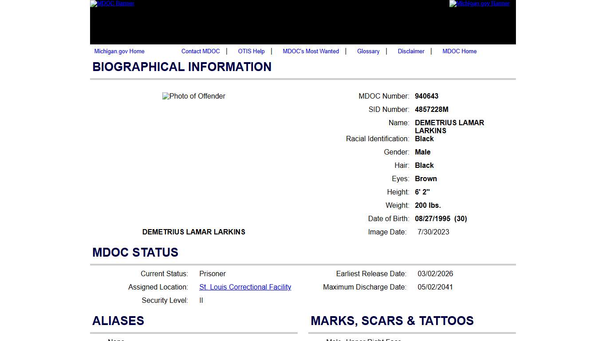Click the MARKS, SCARS & TATTOOS heading
606x341 pixels.
392,321
